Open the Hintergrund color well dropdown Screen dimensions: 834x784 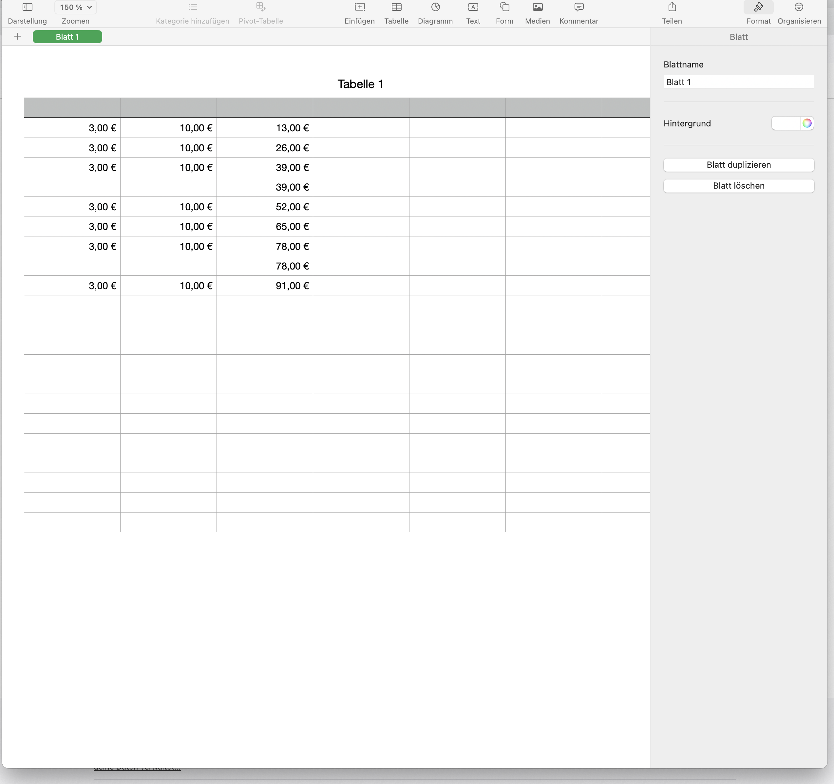pyautogui.click(x=785, y=123)
